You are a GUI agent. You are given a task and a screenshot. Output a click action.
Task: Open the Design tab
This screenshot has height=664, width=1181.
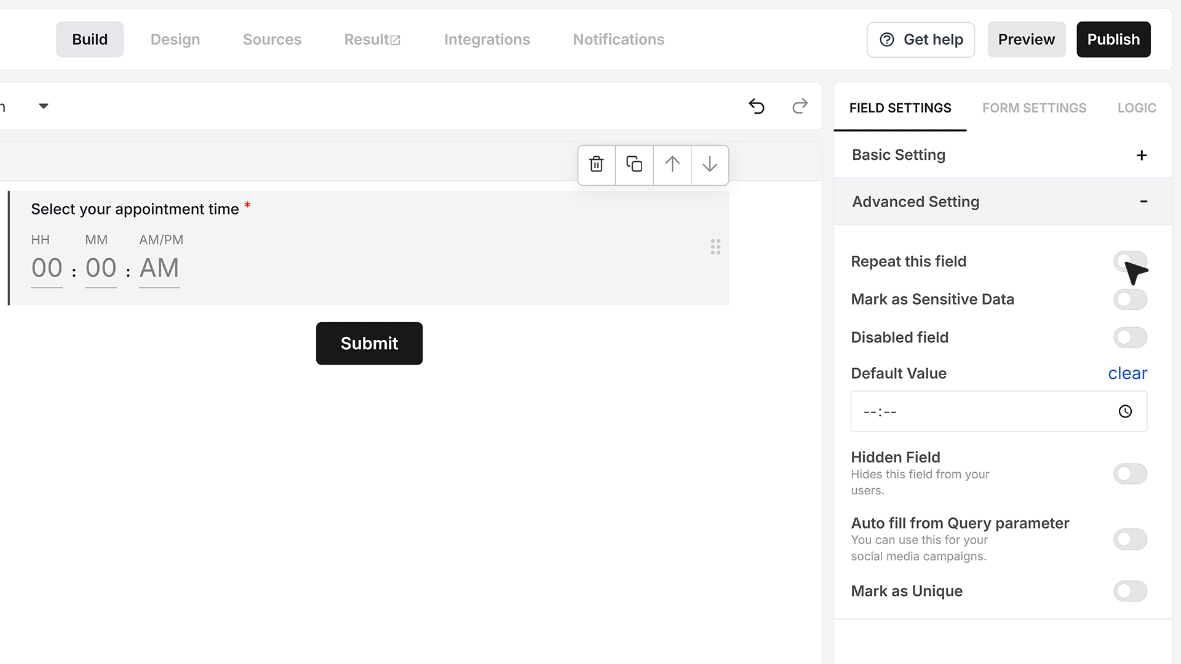(175, 39)
